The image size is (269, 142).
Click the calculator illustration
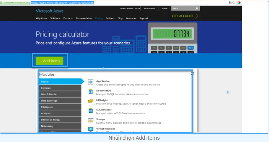(173, 38)
